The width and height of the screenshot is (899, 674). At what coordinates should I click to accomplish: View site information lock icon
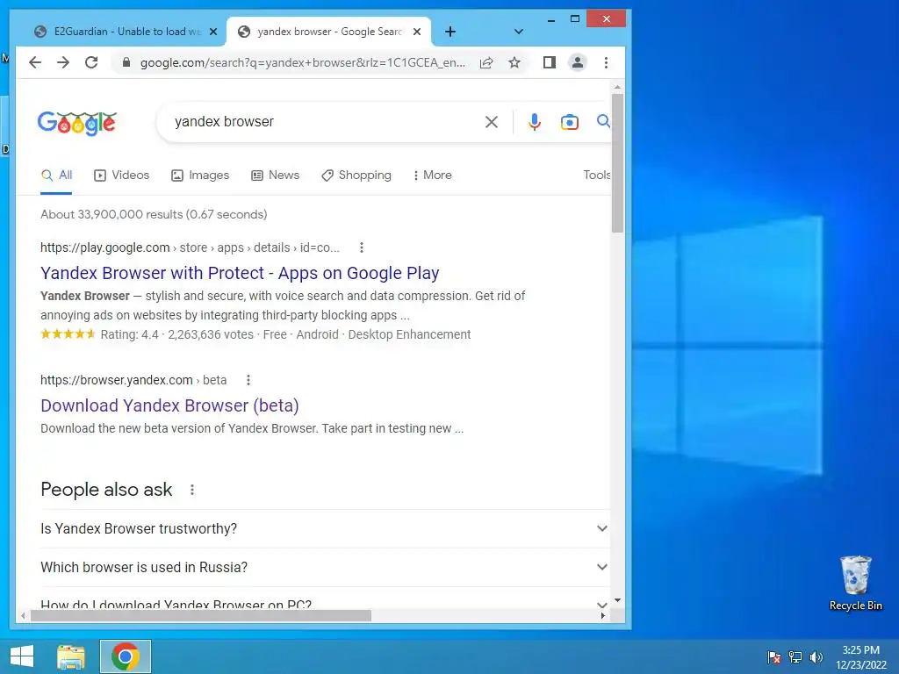click(x=126, y=62)
